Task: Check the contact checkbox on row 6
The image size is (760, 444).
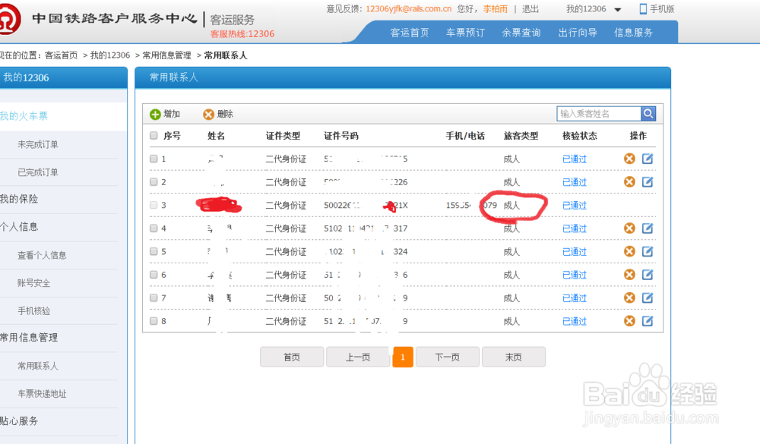Action: click(x=153, y=274)
